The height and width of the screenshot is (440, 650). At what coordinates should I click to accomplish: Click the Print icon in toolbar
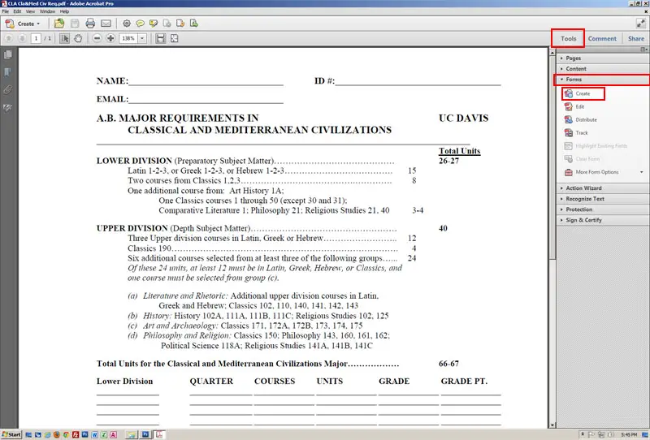(90, 24)
